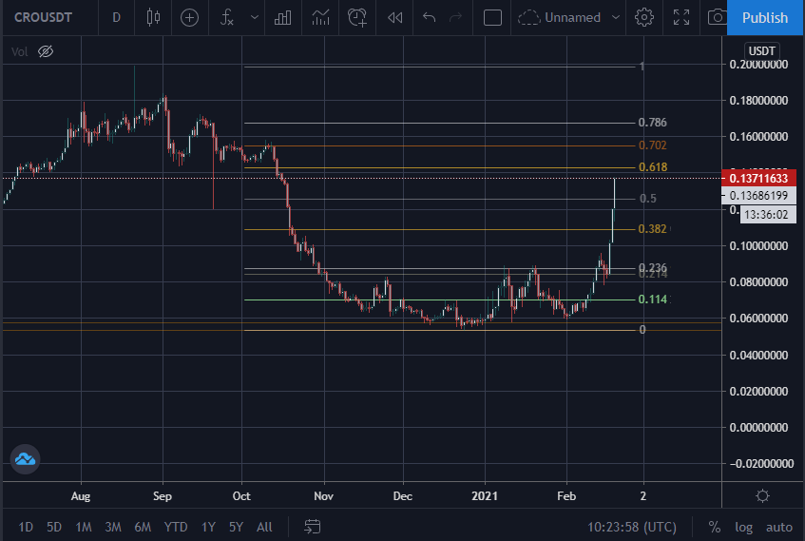This screenshot has width=805, height=541.
Task: Select the 0.618 Fibonacci level label
Action: coord(653,167)
